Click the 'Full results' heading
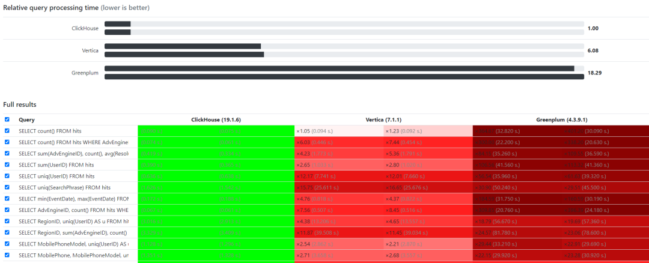Image resolution: width=649 pixels, height=263 pixels. click(20, 104)
